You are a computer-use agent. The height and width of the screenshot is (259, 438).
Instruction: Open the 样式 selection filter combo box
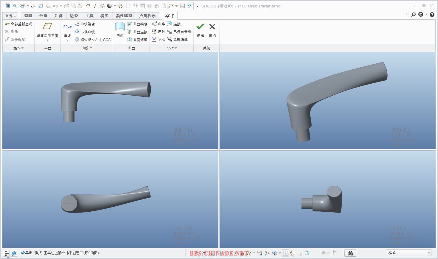(408, 253)
